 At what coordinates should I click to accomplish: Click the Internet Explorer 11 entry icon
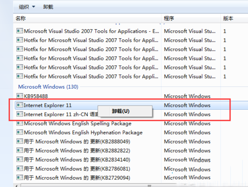click(x=20, y=105)
